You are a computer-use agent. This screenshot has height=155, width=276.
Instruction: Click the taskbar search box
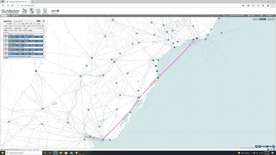24,153
